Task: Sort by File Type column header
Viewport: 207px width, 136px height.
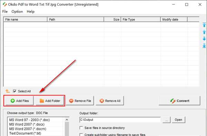Action: pos(141,20)
